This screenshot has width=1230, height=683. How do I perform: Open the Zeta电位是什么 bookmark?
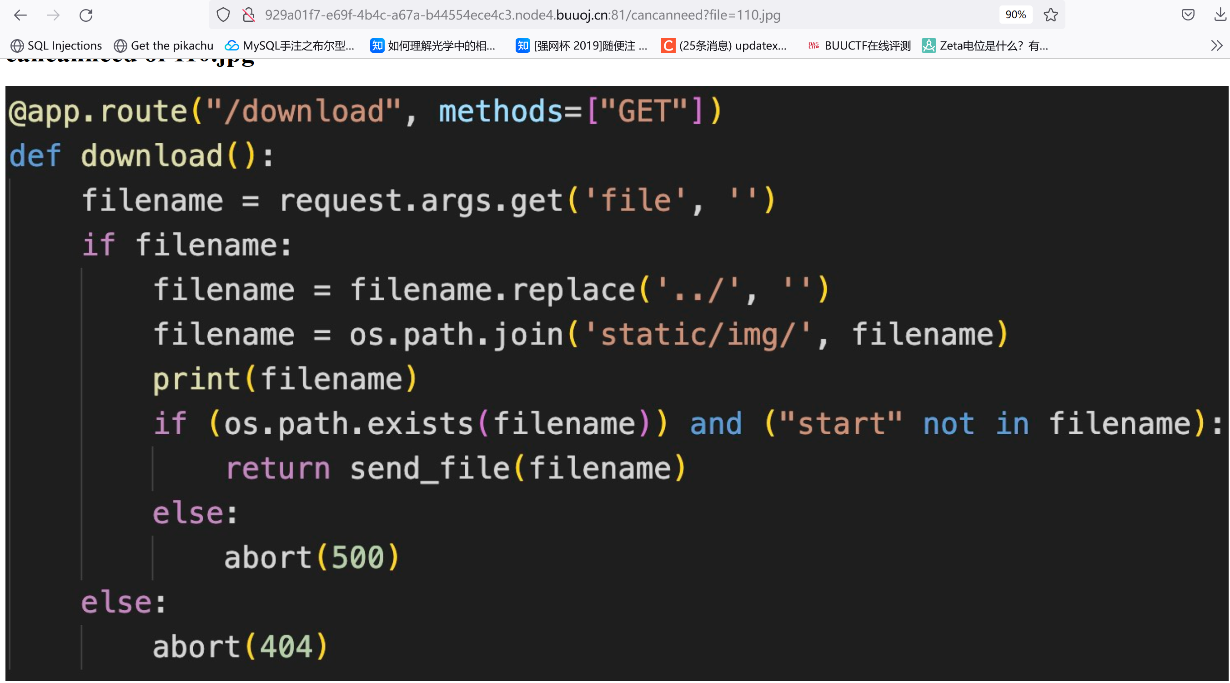point(985,46)
